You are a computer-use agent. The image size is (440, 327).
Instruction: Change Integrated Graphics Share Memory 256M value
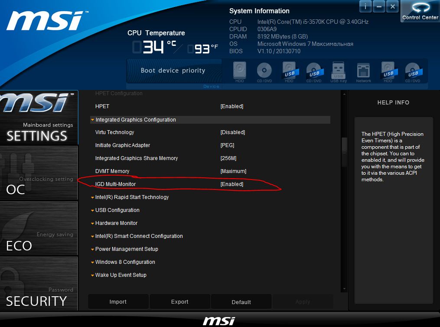pyautogui.click(x=228, y=158)
